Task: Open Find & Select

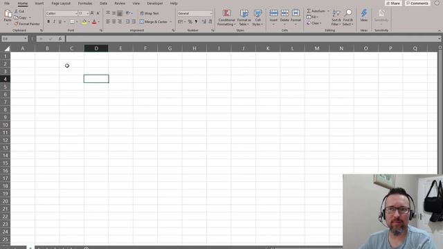Action: (x=348, y=17)
